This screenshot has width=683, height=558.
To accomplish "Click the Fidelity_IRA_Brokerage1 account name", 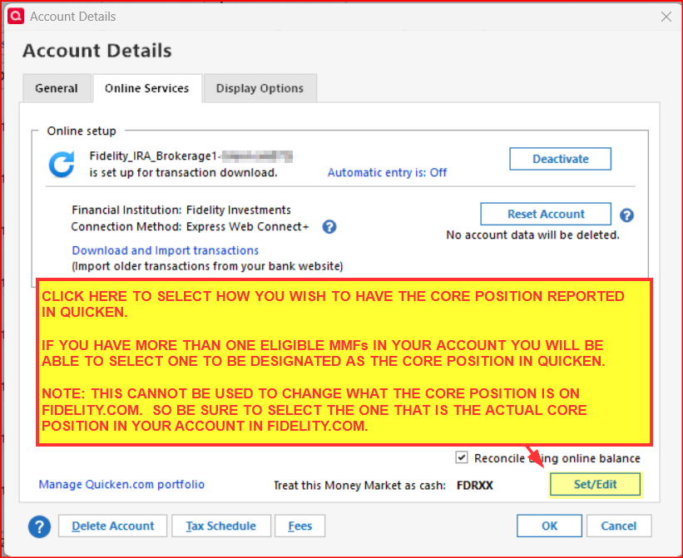I will (153, 156).
